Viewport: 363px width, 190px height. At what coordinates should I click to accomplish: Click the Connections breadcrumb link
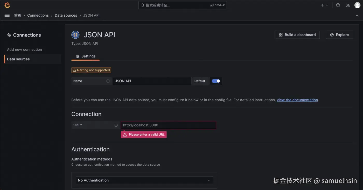pos(38,16)
